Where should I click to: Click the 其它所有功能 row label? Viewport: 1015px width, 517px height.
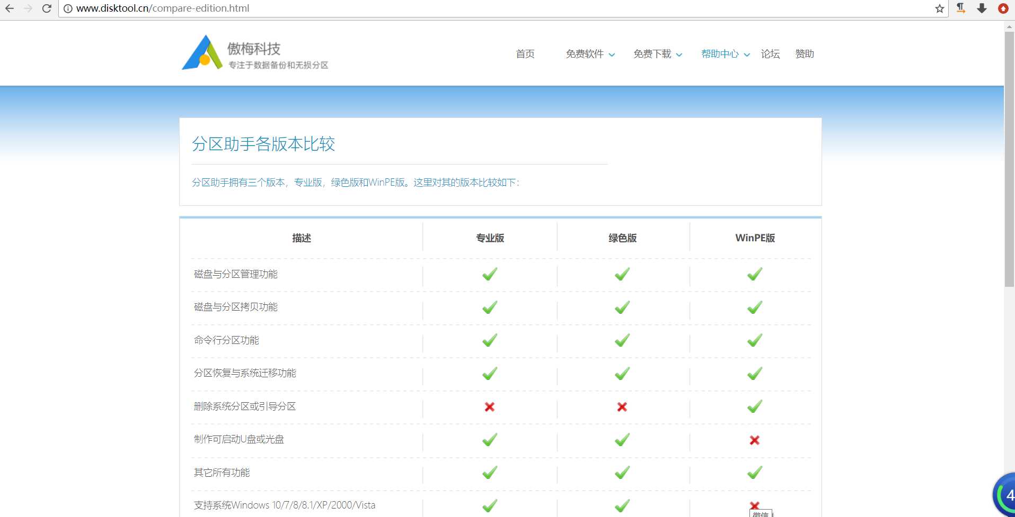222,473
